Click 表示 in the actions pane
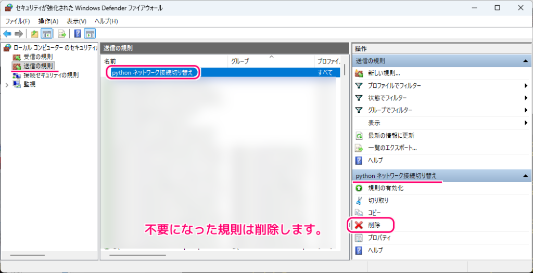Screen dimensions: 533x273 374,123
